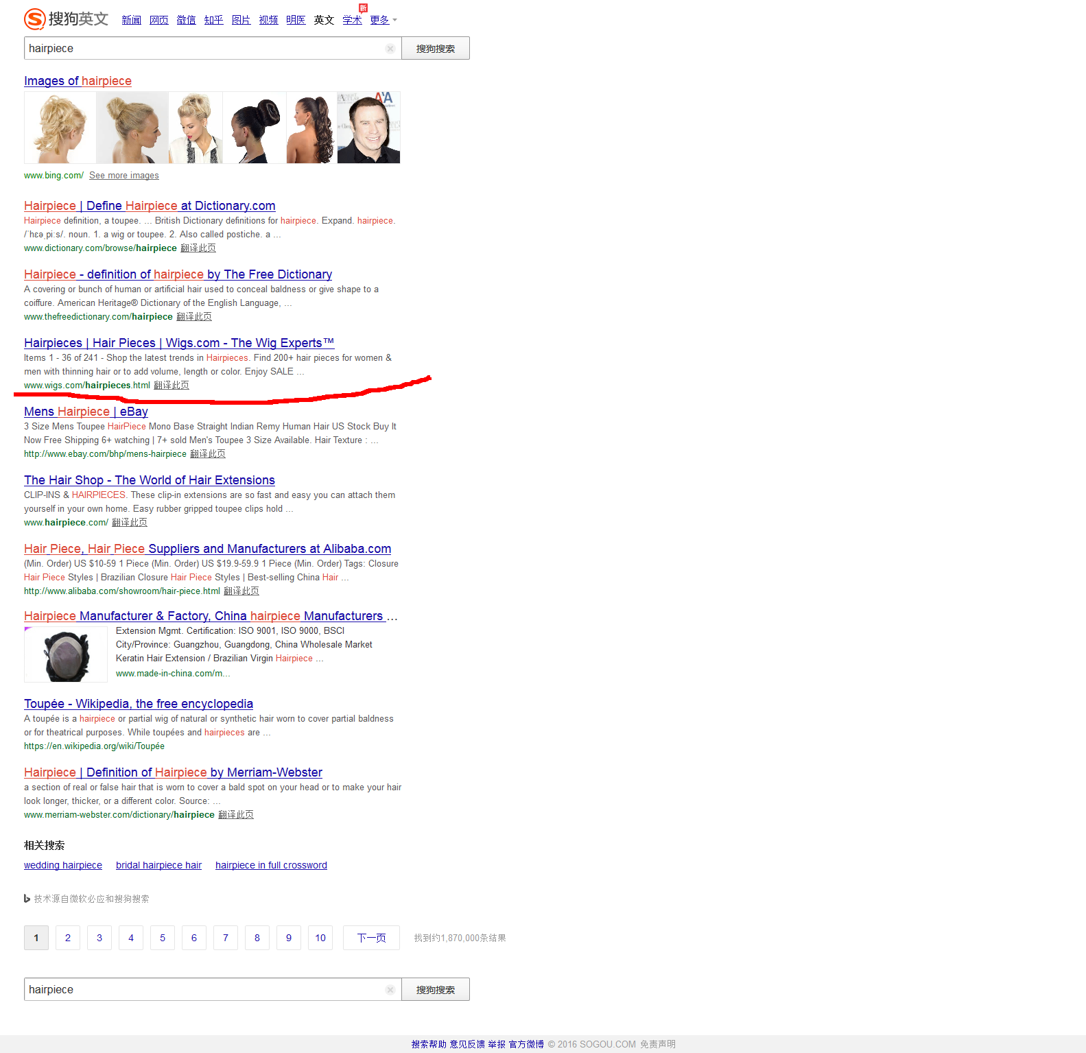Go to results page 9
Screen dimensions: 1086x1053
(289, 938)
